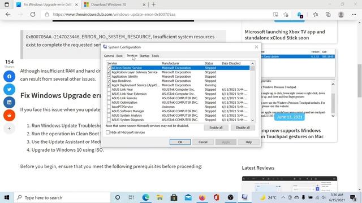Open Office app from taskbar
This screenshot has width=362, height=203.
pyautogui.click(x=216, y=197)
